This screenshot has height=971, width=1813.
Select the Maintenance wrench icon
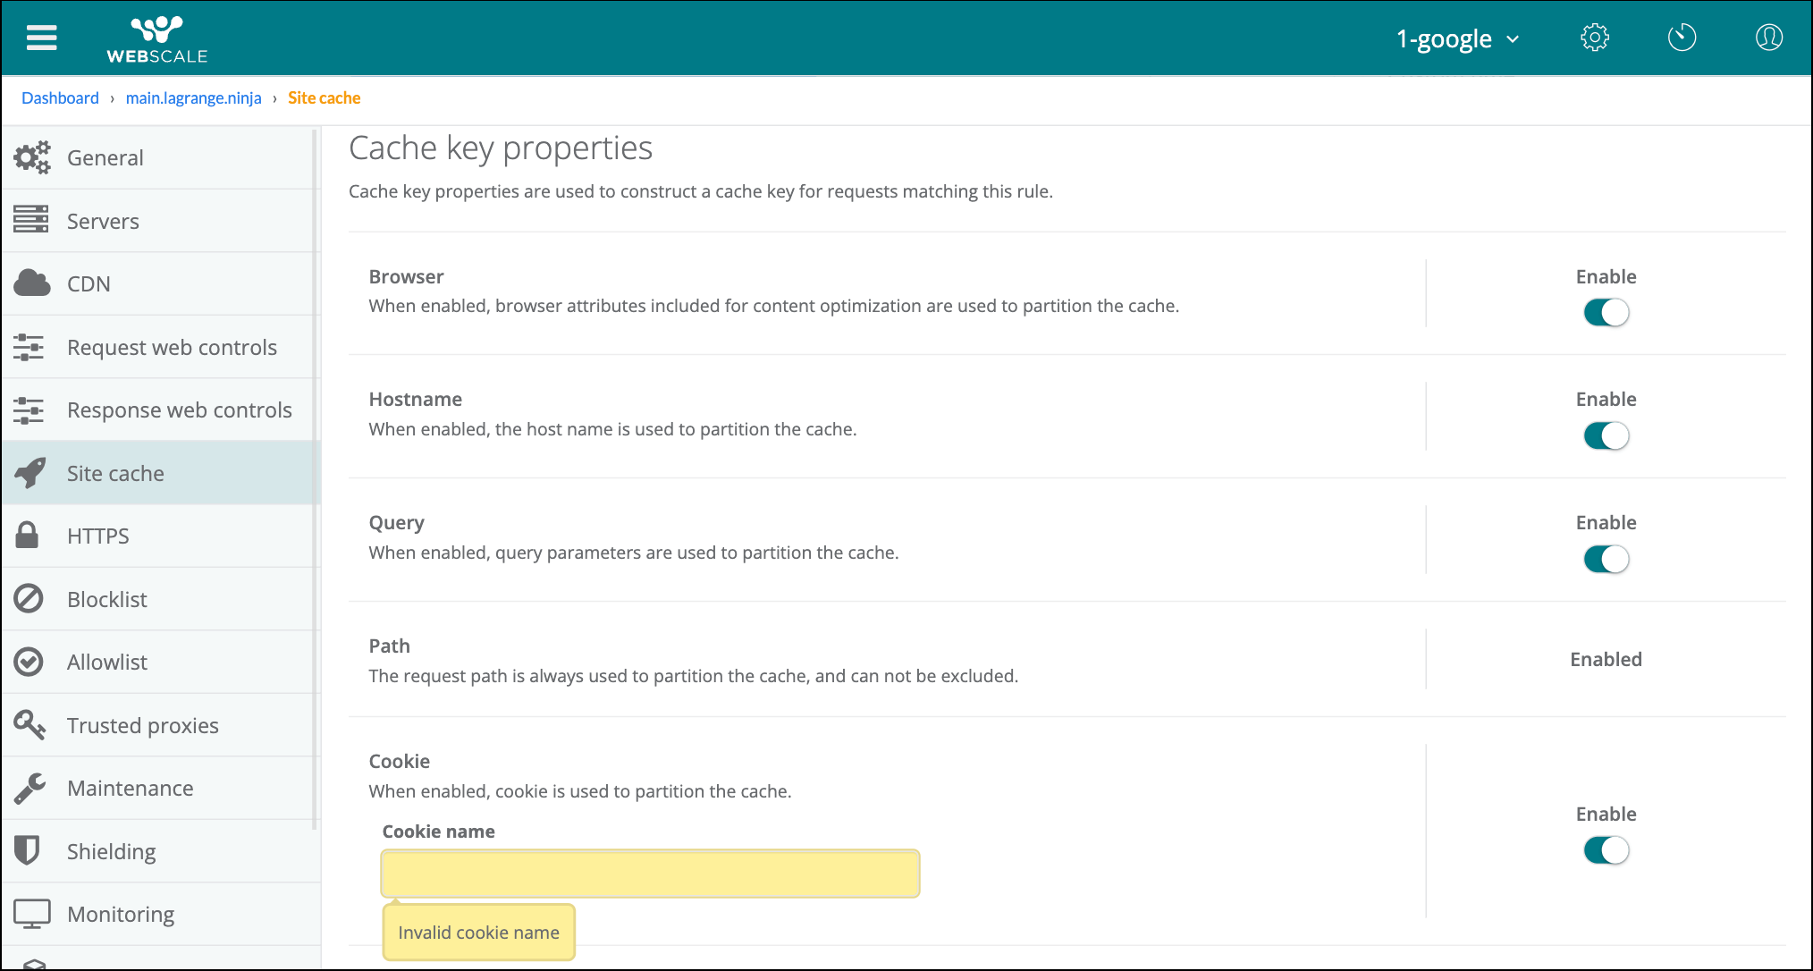click(x=30, y=788)
